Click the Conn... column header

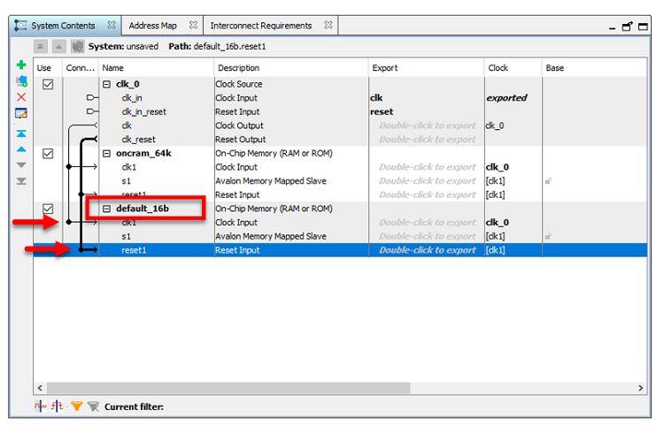(81, 67)
